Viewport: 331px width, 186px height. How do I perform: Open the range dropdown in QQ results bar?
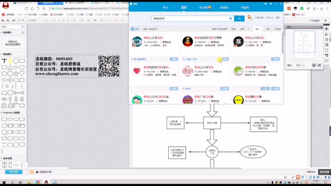pyautogui.click(x=245, y=29)
